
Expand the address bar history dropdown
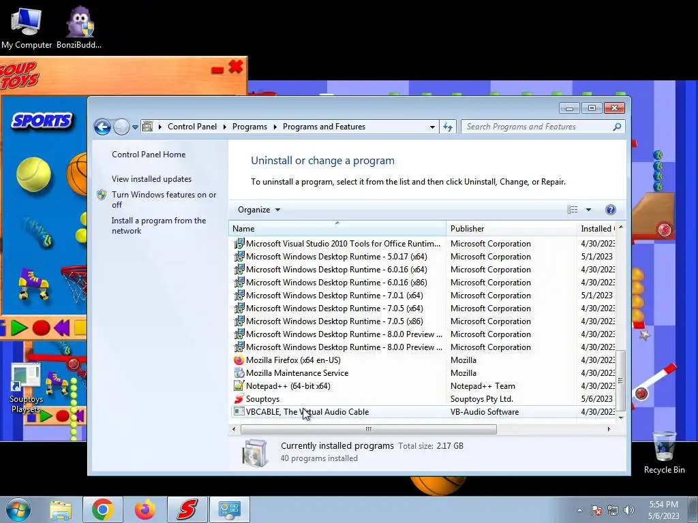pyautogui.click(x=432, y=127)
